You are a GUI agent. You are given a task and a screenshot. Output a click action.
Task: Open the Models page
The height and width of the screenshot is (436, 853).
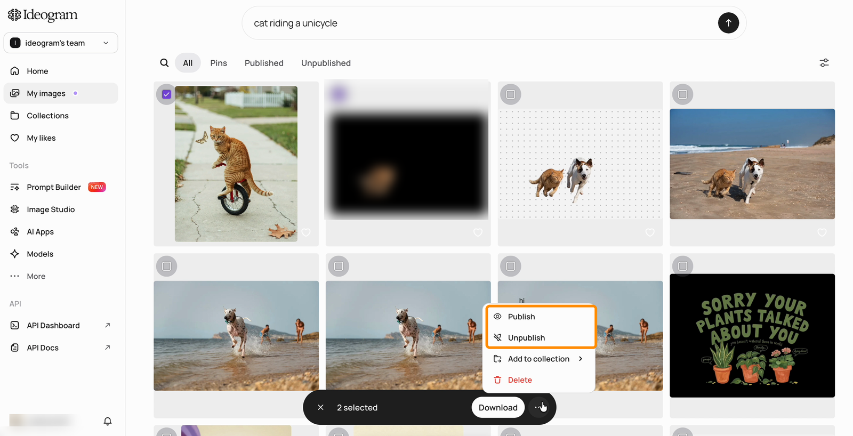click(x=61, y=254)
